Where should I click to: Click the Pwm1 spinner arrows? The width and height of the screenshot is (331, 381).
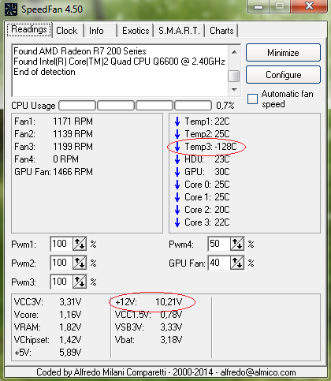coord(80,244)
